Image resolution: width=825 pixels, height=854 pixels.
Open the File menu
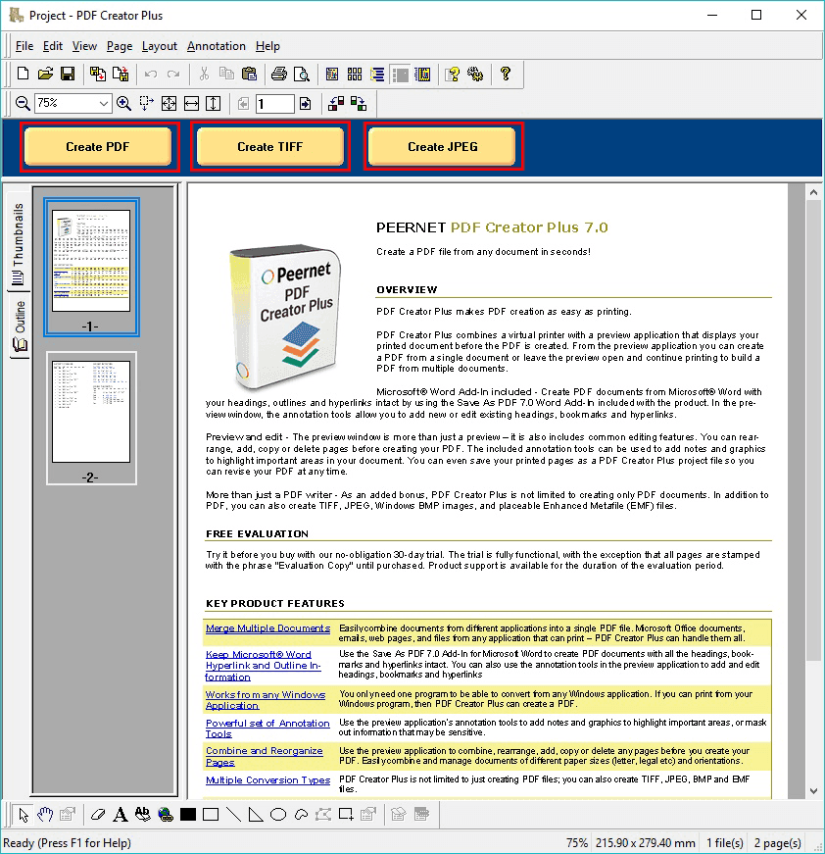24,46
